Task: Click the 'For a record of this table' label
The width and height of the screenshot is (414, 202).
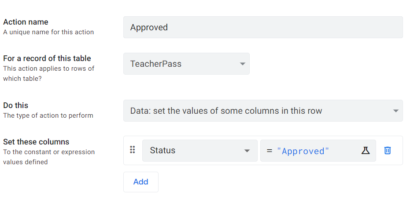Action: pyautogui.click(x=47, y=58)
